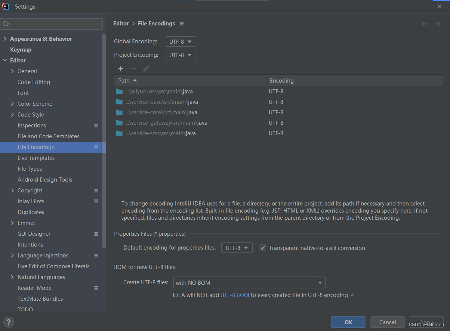Image resolution: width=450 pixels, height=331 pixels.
Task: Open Live Edit of Compose Literals settings
Action: (x=53, y=266)
